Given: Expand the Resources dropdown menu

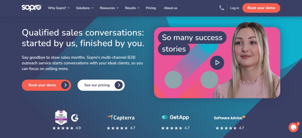Looking at the screenshot, I should click(109, 8).
